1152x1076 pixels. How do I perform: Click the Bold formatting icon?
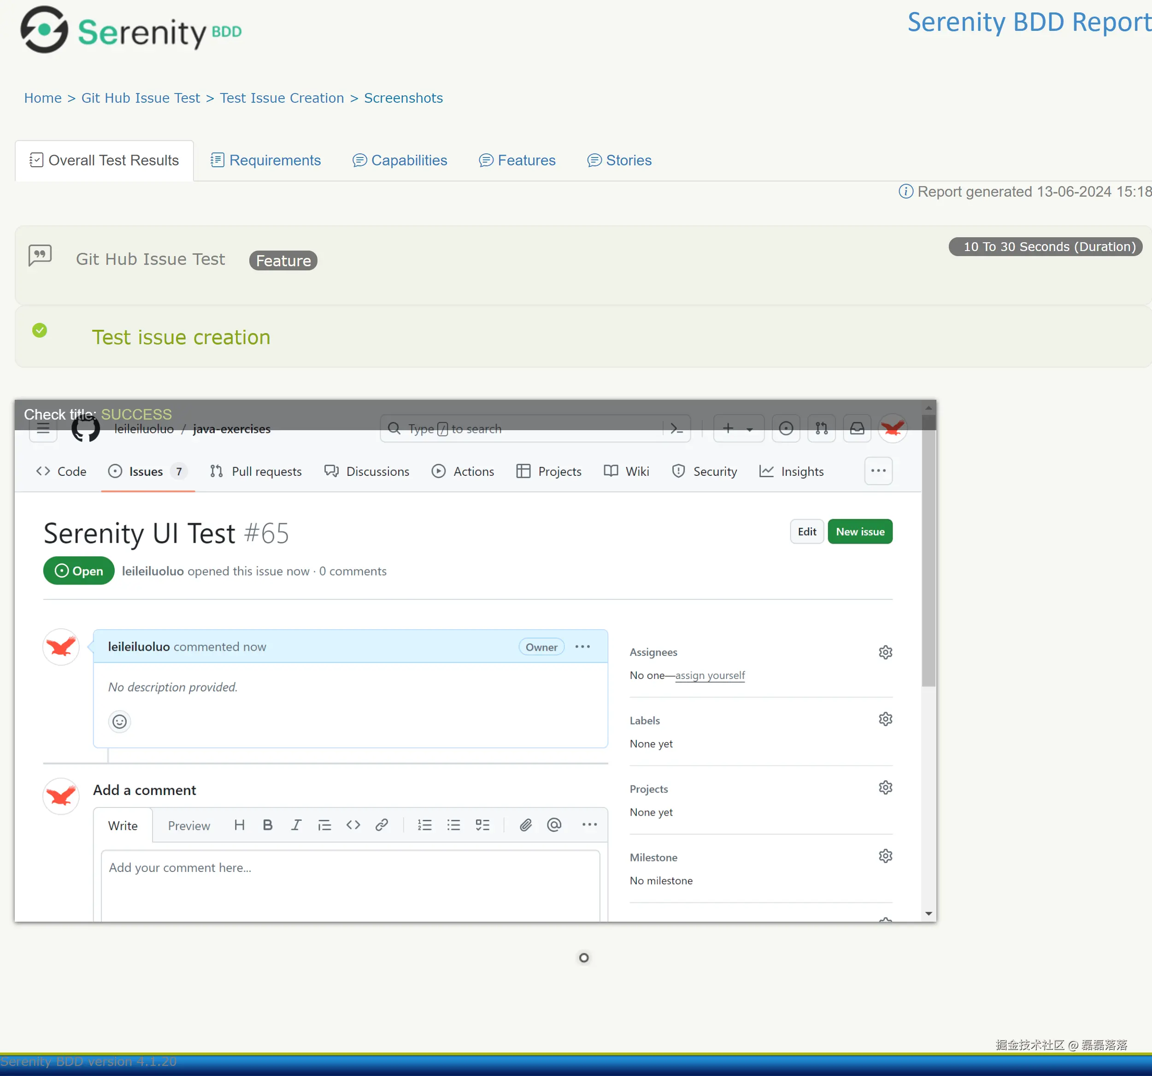[267, 825]
